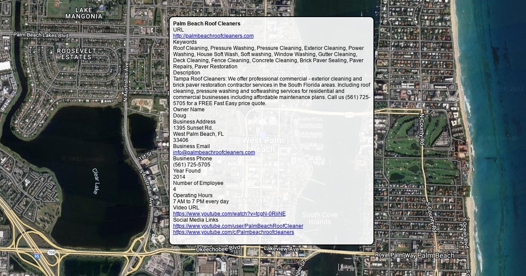
Task: Open the YouTube watch video URL
Action: [x=229, y=214]
